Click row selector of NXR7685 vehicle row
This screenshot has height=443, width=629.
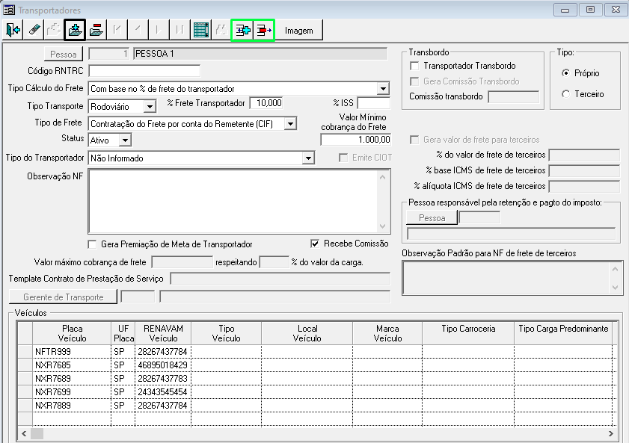click(25, 365)
